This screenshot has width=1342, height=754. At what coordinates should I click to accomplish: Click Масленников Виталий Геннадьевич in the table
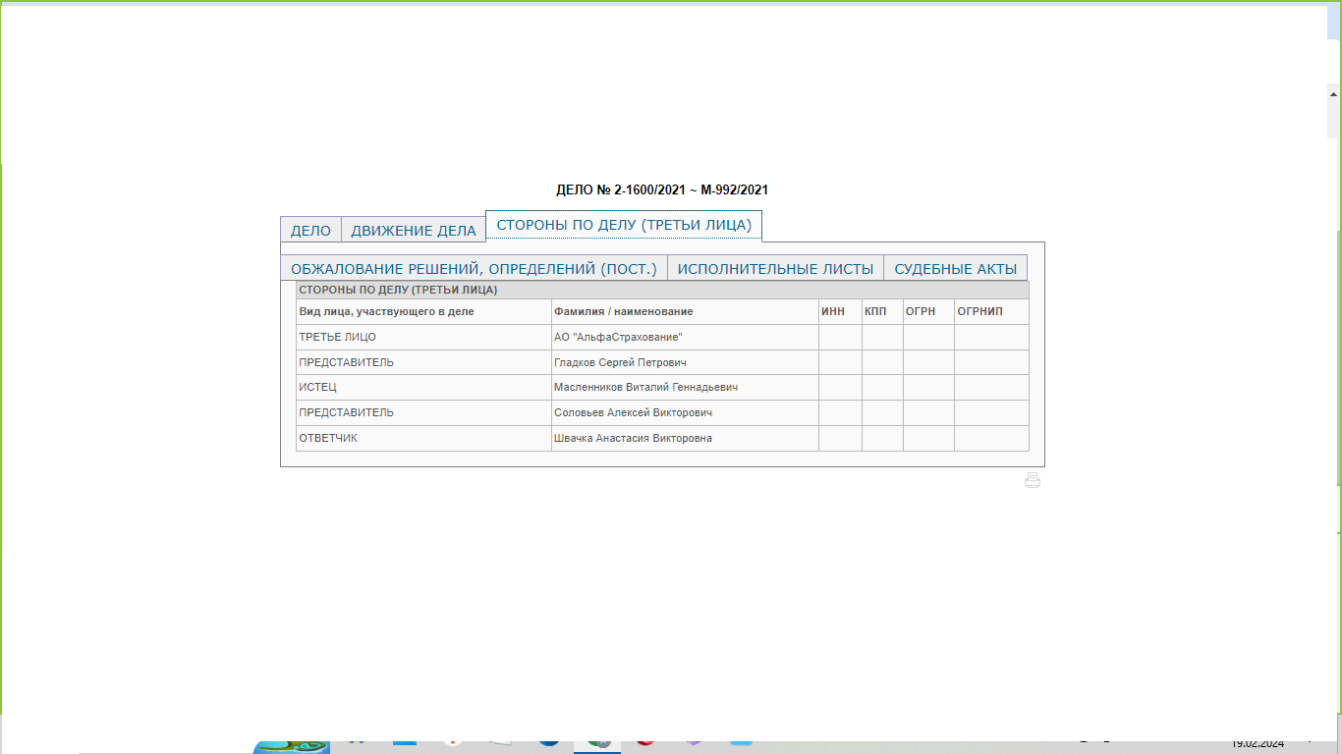pos(644,388)
